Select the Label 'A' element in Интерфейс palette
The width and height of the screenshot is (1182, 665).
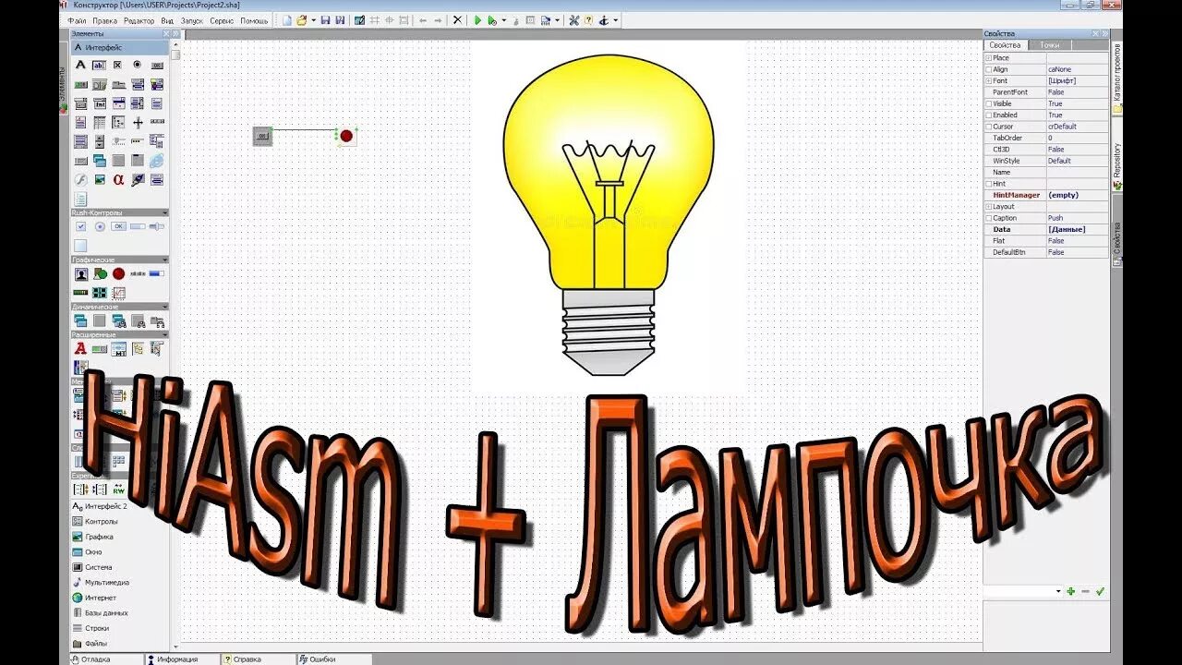tap(80, 65)
